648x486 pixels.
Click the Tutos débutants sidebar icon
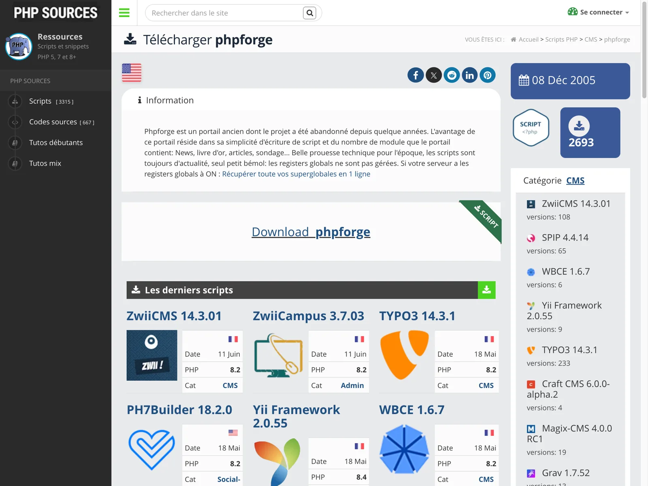pyautogui.click(x=15, y=143)
